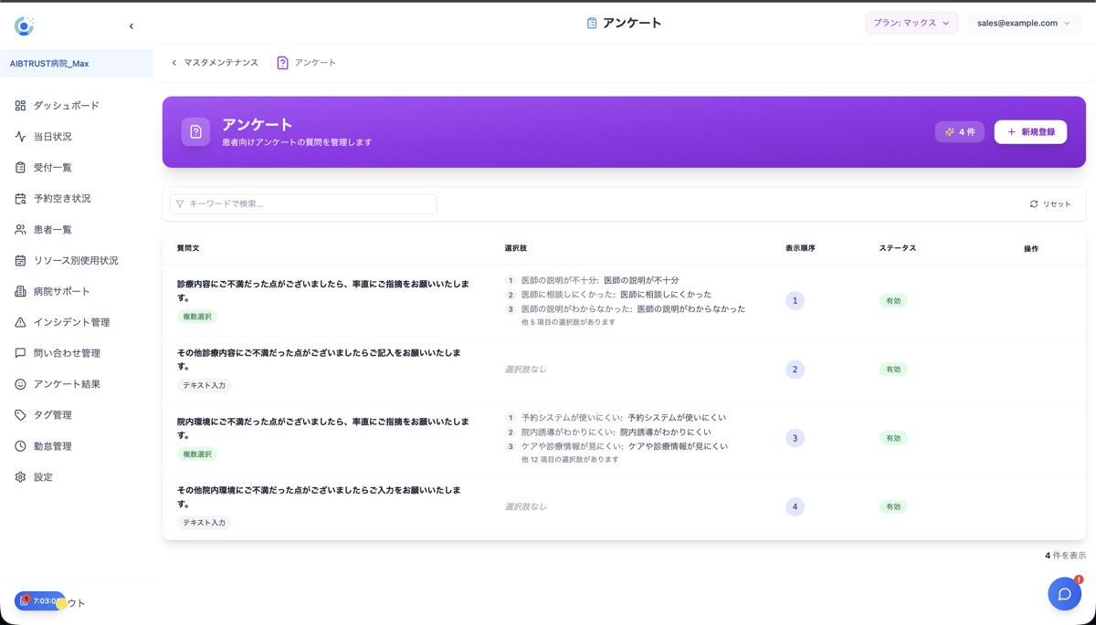Open the chat support bubble icon
The height and width of the screenshot is (625, 1096).
point(1064,594)
